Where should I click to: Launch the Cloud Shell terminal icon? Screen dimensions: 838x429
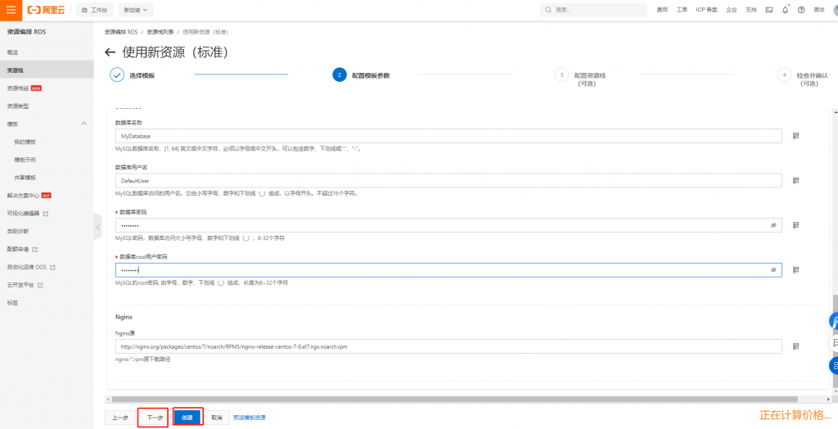pos(769,10)
